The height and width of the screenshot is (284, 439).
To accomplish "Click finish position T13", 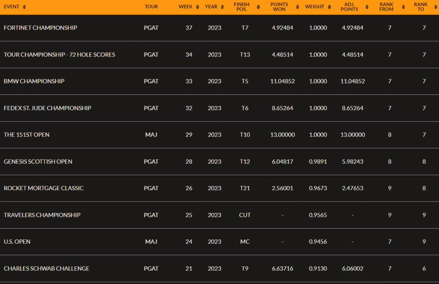I will 245,54.
